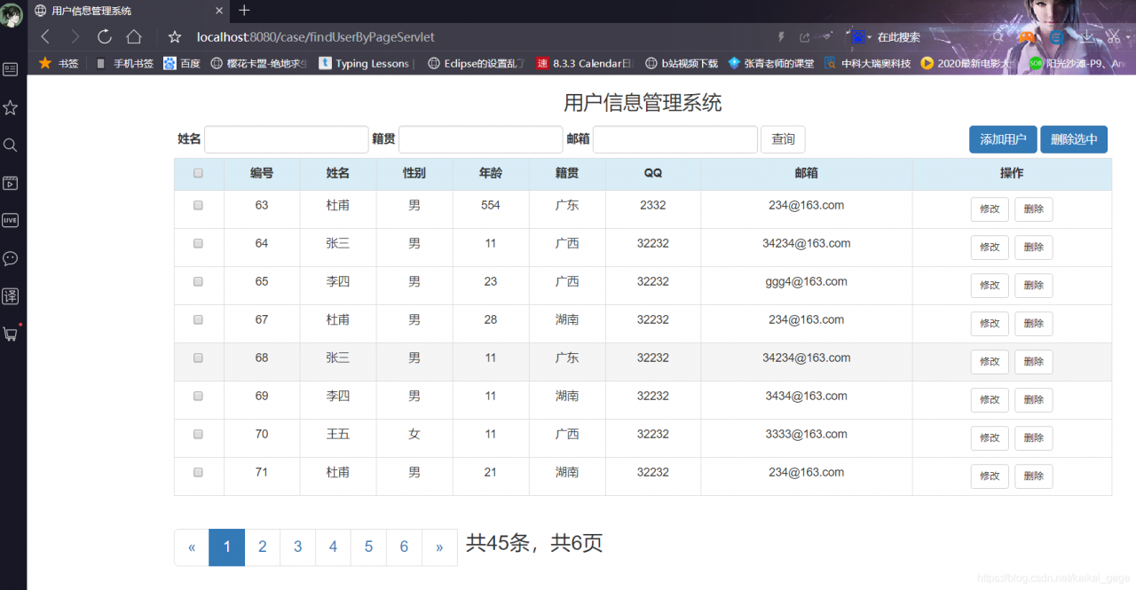
Task: Check the row checkbox for 王五
Action: click(199, 434)
